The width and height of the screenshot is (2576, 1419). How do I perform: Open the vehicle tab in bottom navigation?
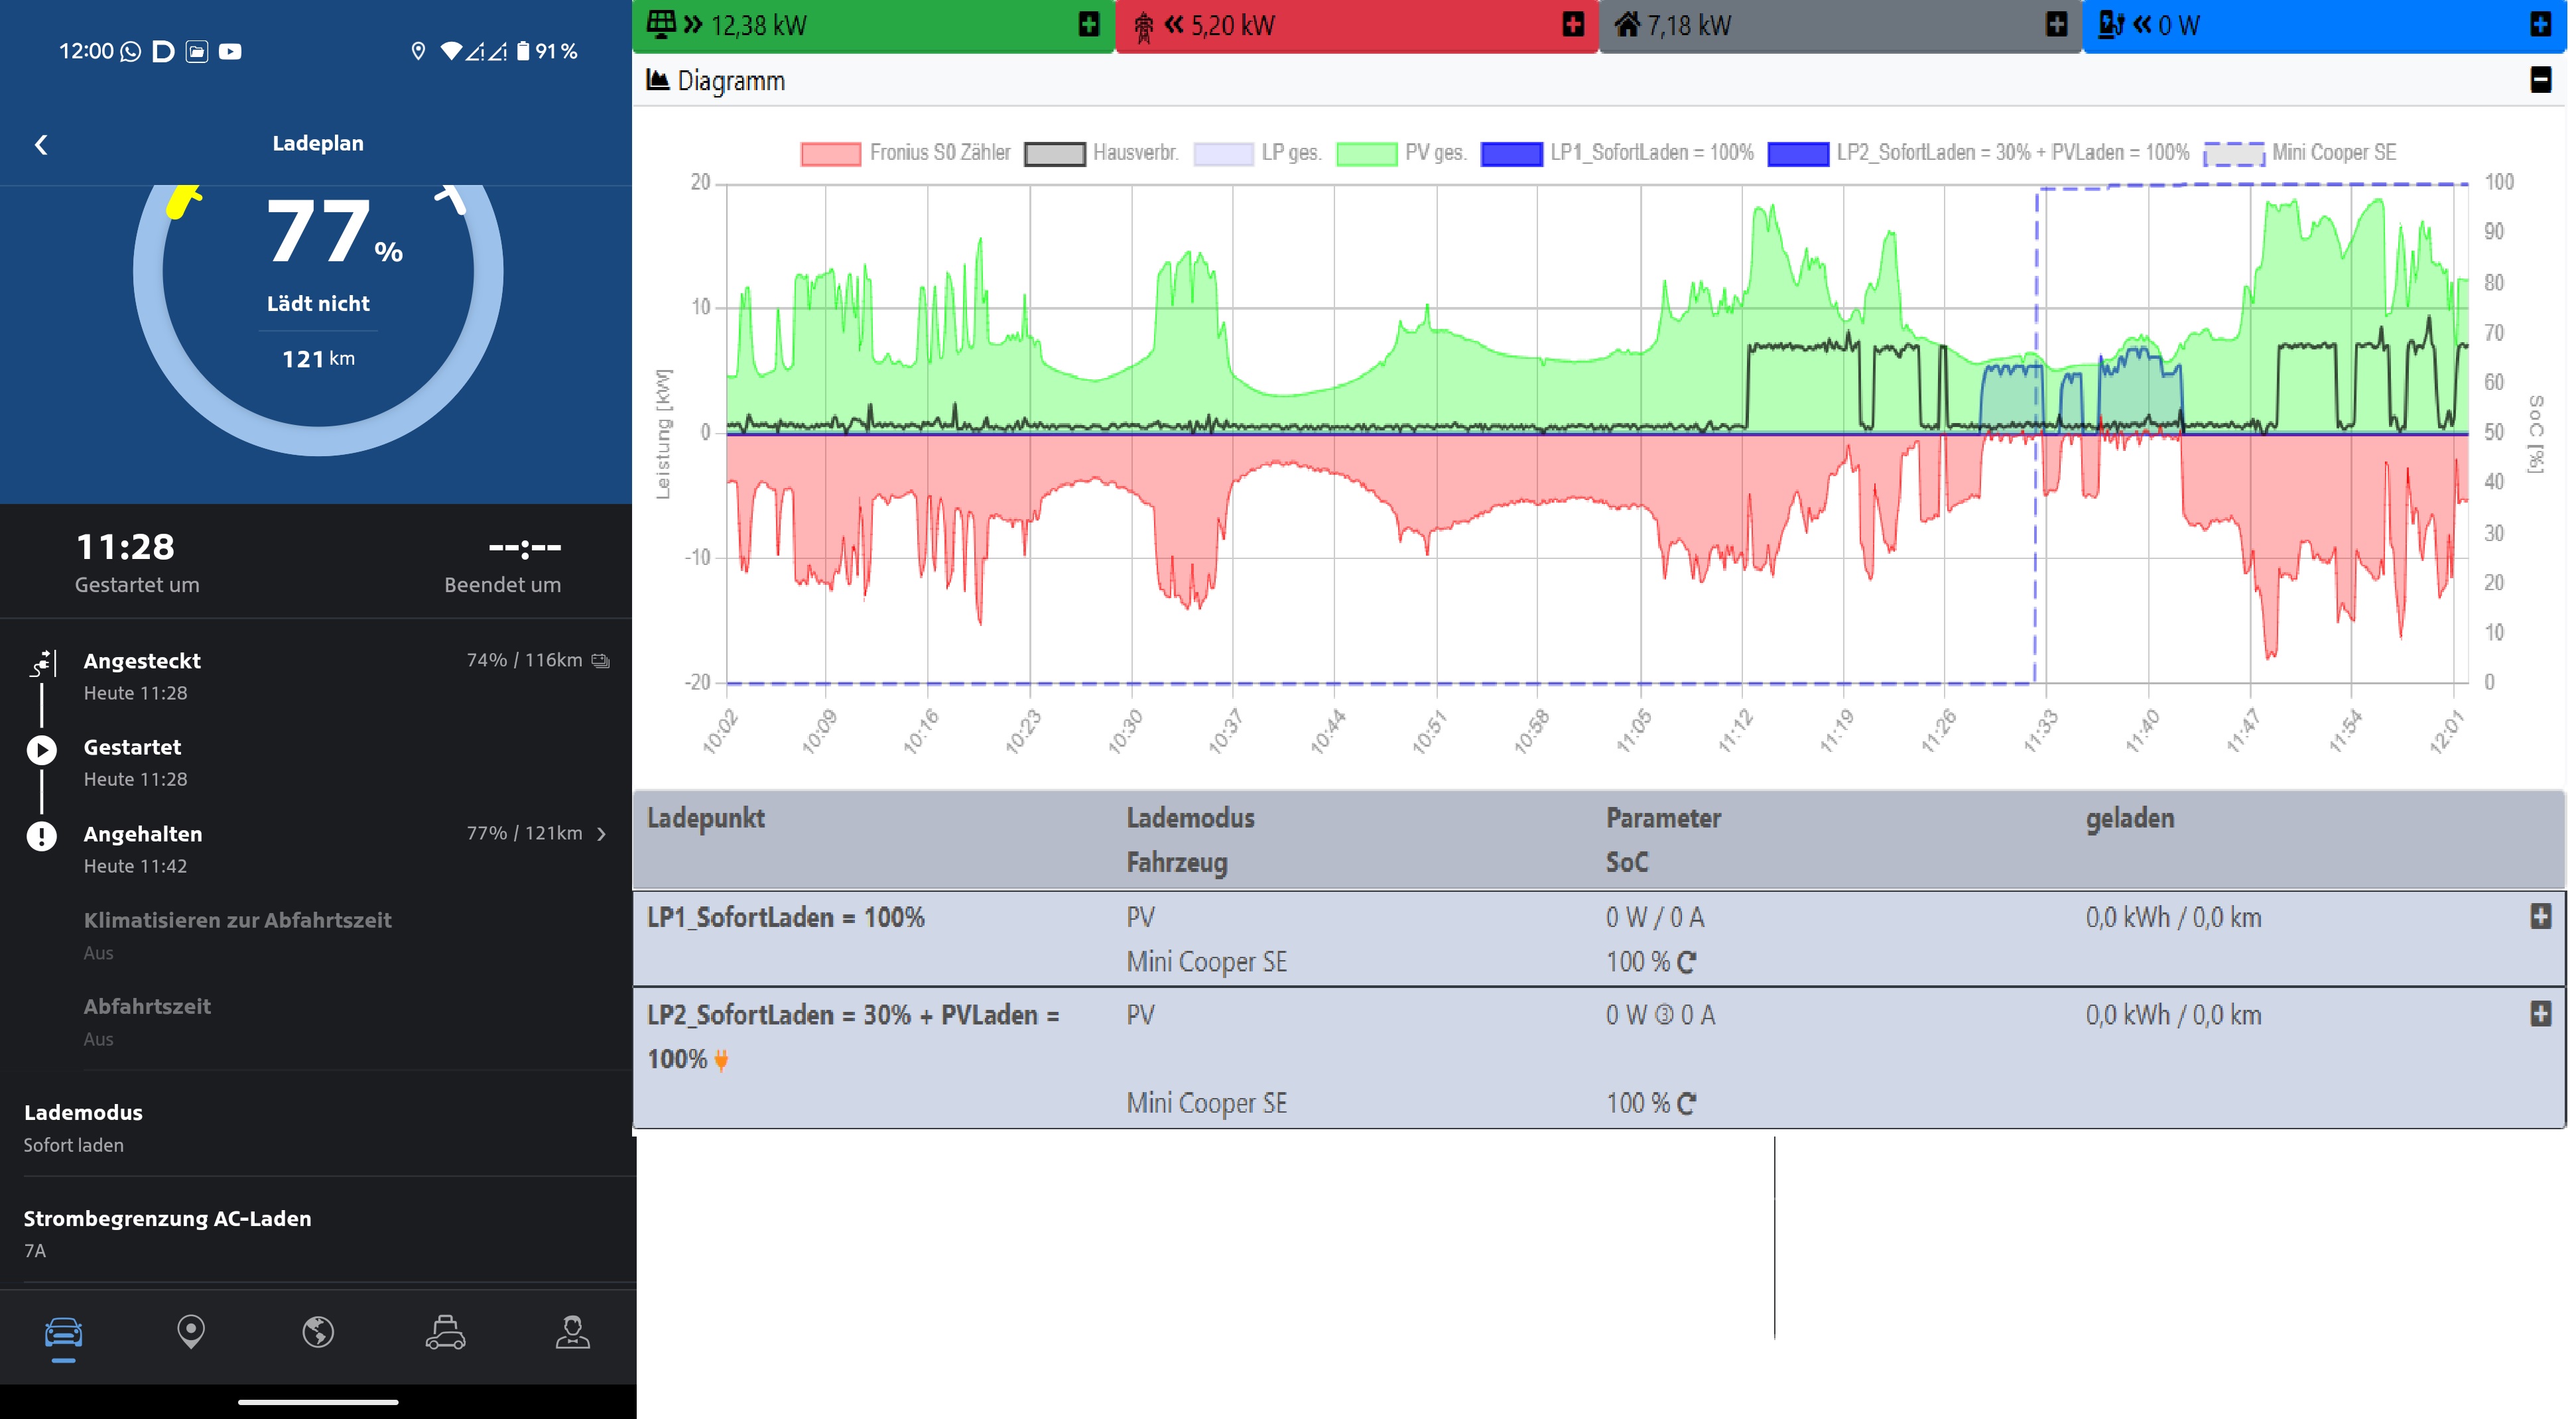(63, 1333)
